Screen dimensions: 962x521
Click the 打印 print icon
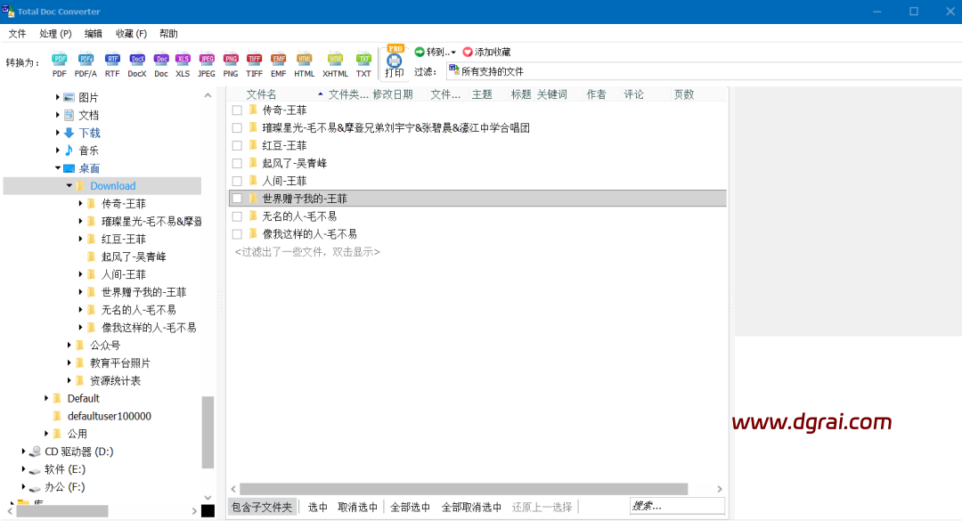(395, 62)
